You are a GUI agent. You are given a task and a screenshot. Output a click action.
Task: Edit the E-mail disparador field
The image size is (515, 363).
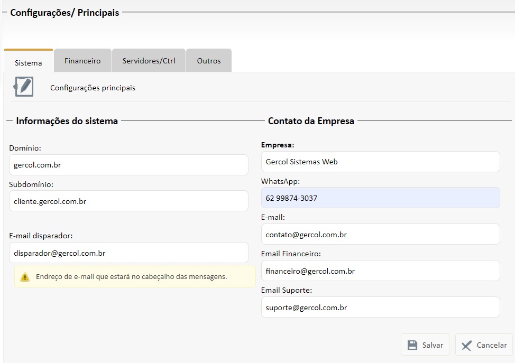(128, 253)
